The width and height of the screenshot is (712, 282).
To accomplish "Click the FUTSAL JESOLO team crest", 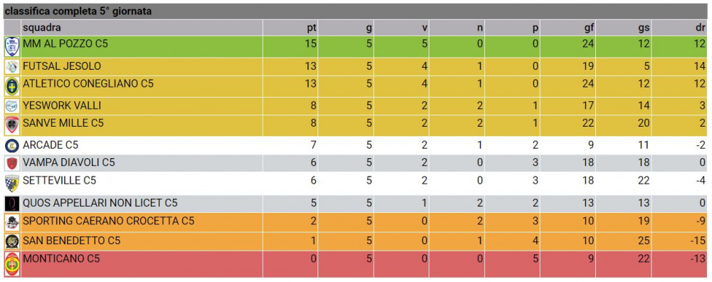I will (x=12, y=67).
